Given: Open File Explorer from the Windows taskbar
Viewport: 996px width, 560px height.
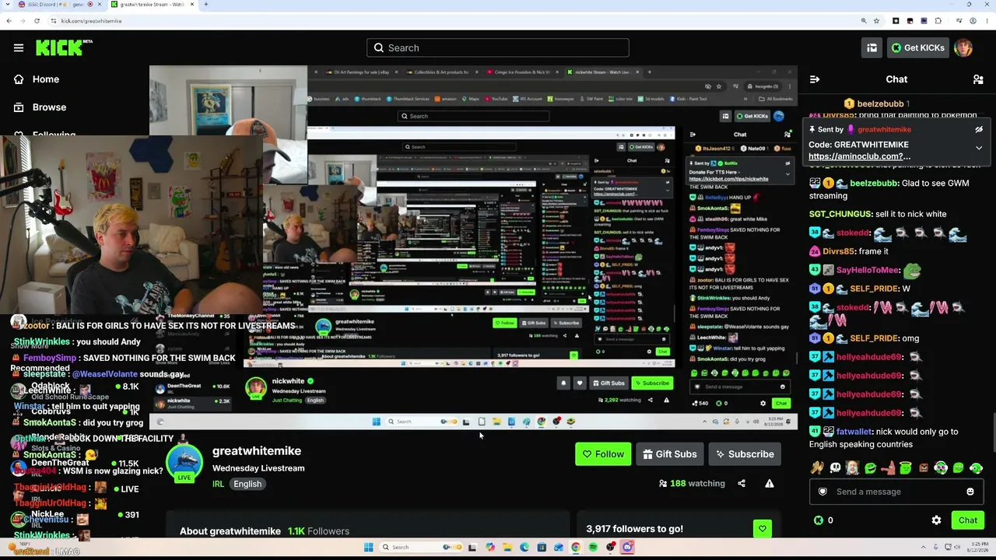Looking at the screenshot, I should [507, 548].
